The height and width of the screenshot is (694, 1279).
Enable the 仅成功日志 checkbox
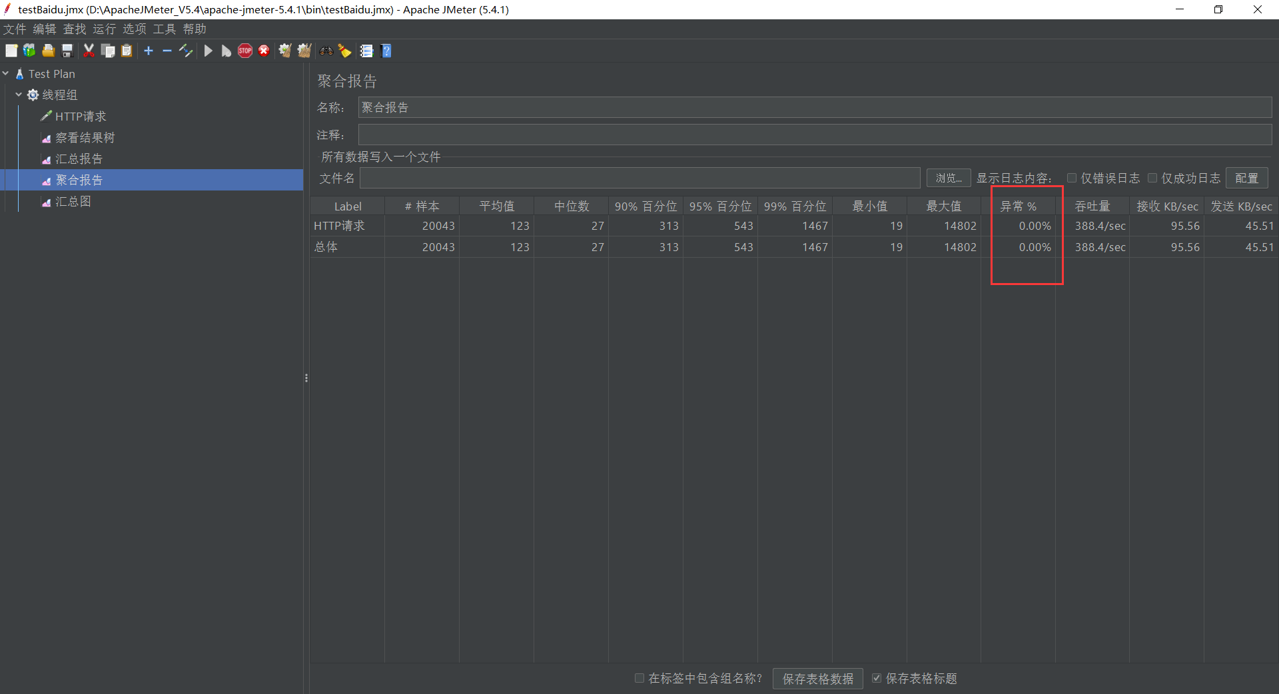click(x=1152, y=178)
